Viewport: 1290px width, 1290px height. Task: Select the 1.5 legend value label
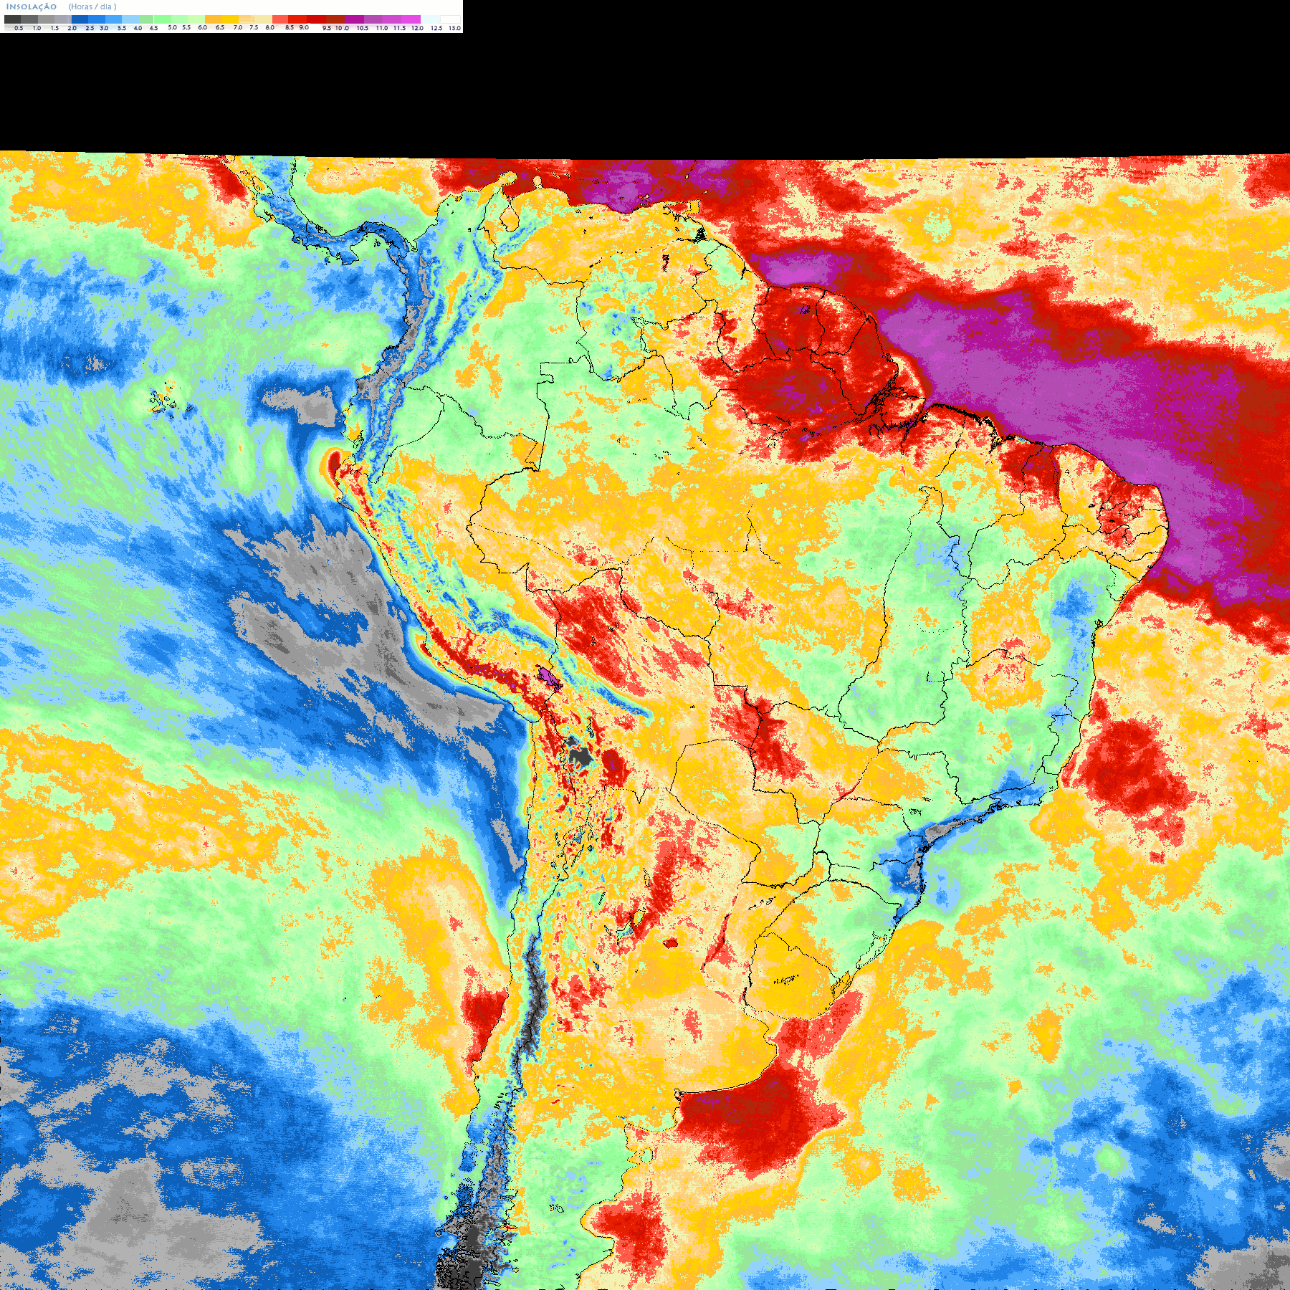click(x=54, y=28)
